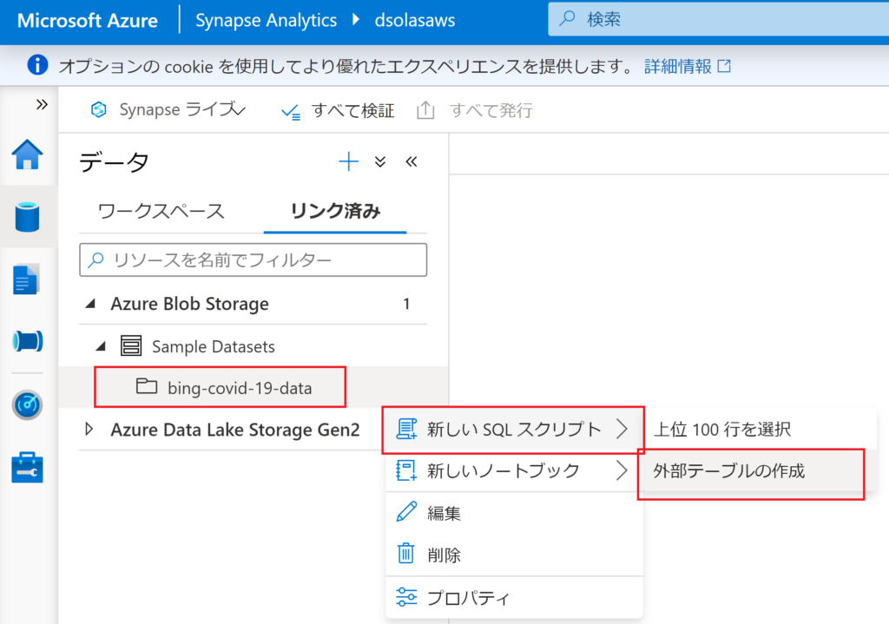Open the Develop hub document icon
The height and width of the screenshot is (624, 889).
pyautogui.click(x=27, y=279)
